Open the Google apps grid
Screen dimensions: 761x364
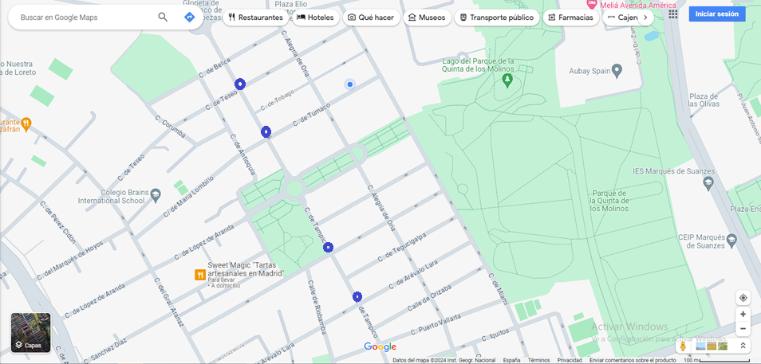coord(672,14)
